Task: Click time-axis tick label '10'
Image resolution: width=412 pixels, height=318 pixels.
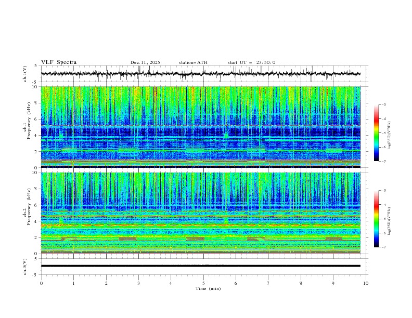Action: tap(366, 283)
